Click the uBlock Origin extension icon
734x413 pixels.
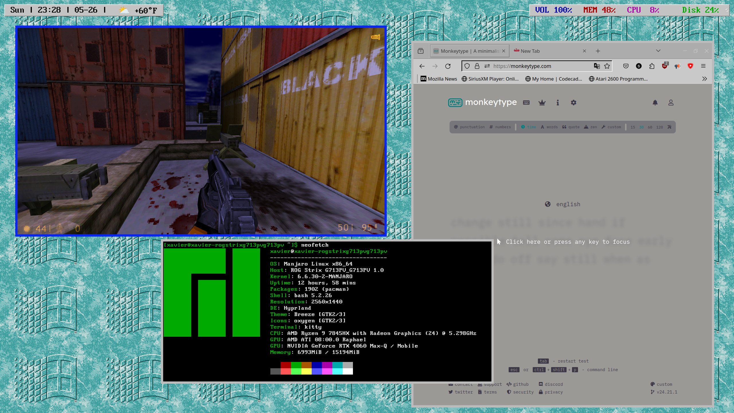tap(664, 66)
